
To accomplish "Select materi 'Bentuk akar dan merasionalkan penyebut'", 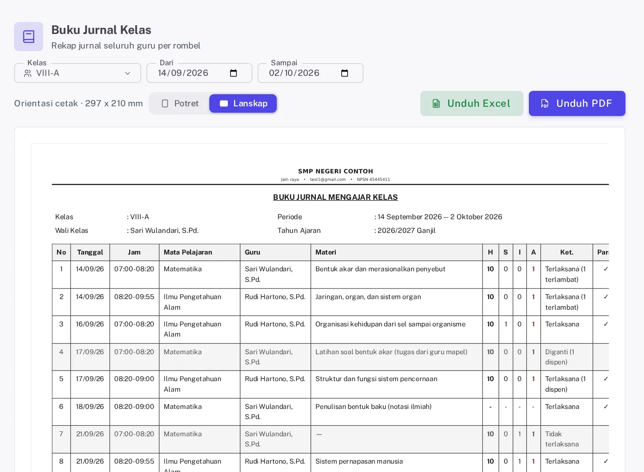I will pos(380,269).
